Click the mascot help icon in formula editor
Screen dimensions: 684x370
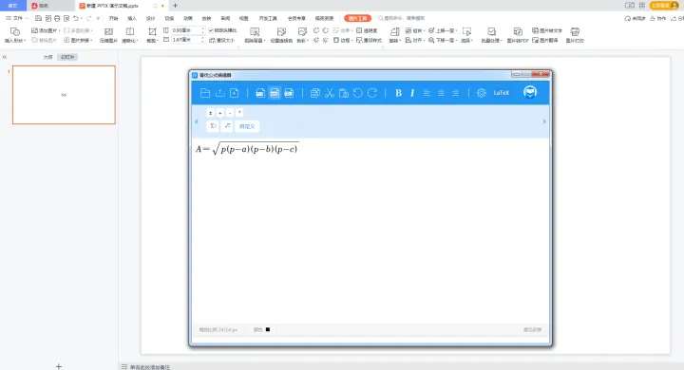[530, 92]
